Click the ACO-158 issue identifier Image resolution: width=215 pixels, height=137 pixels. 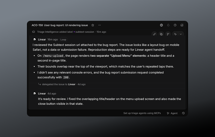click(37, 25)
